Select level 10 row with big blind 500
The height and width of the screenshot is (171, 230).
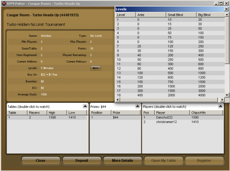coord(170,60)
